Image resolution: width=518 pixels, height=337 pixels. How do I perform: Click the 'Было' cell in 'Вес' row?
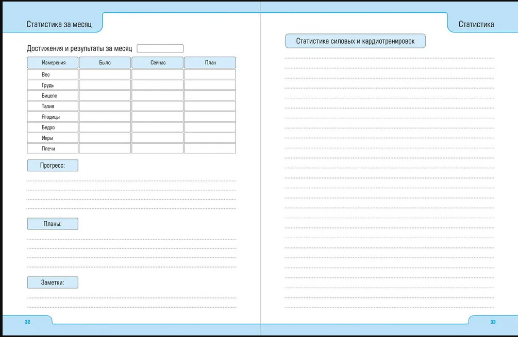point(105,75)
